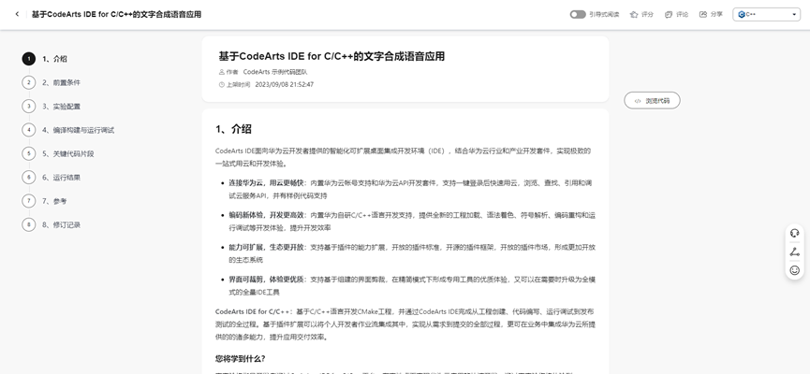This screenshot has width=810, height=374.
Task: Select step 3 circle marker
Action: pyautogui.click(x=29, y=107)
